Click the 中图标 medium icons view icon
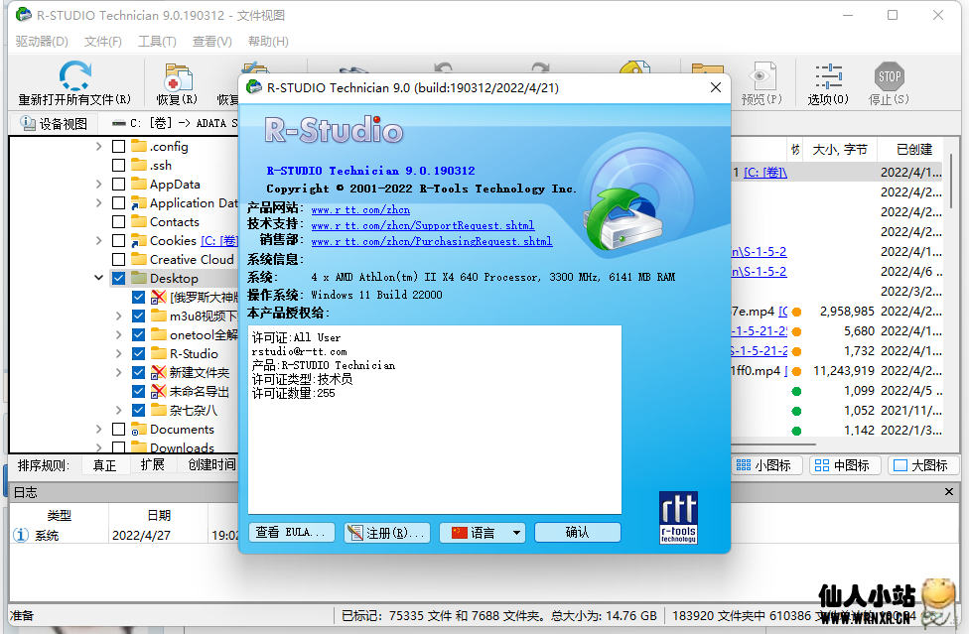The image size is (969, 634). pyautogui.click(x=822, y=465)
